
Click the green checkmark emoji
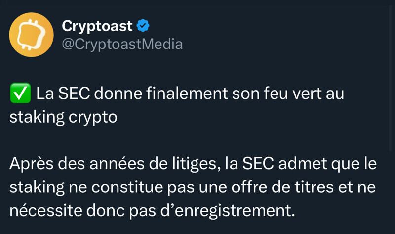point(20,94)
